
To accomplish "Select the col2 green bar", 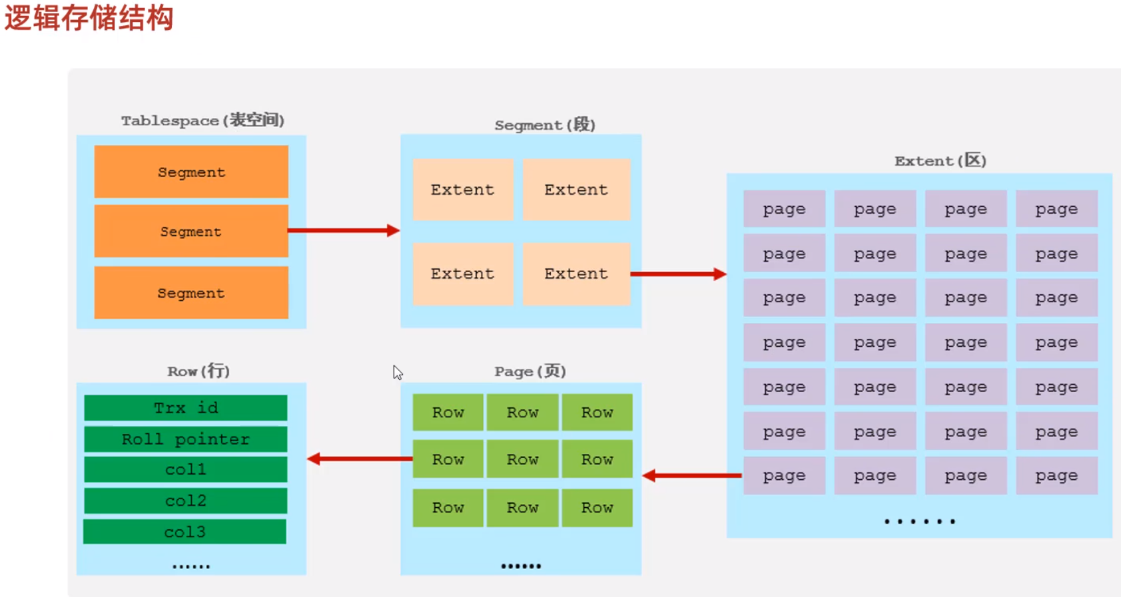I will [x=186, y=500].
